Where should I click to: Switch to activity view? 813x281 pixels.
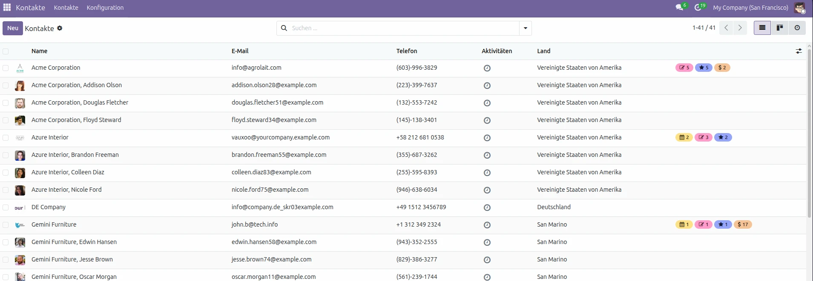pos(797,28)
